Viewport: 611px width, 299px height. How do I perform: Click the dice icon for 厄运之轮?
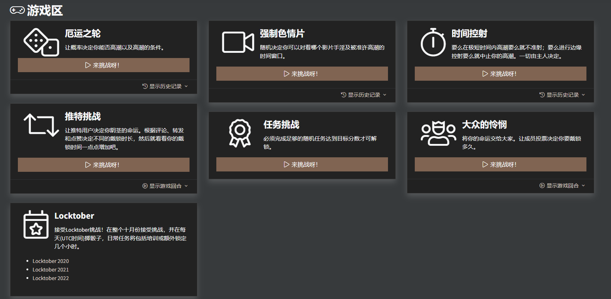41,42
